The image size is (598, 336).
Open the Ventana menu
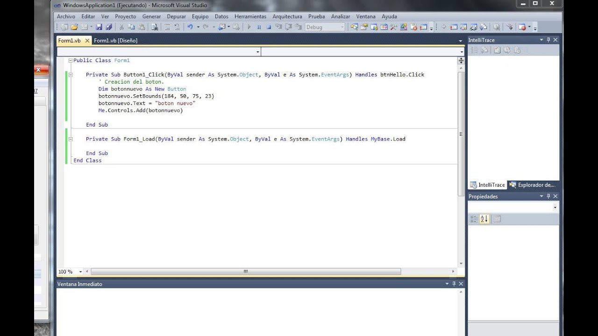coord(366,16)
